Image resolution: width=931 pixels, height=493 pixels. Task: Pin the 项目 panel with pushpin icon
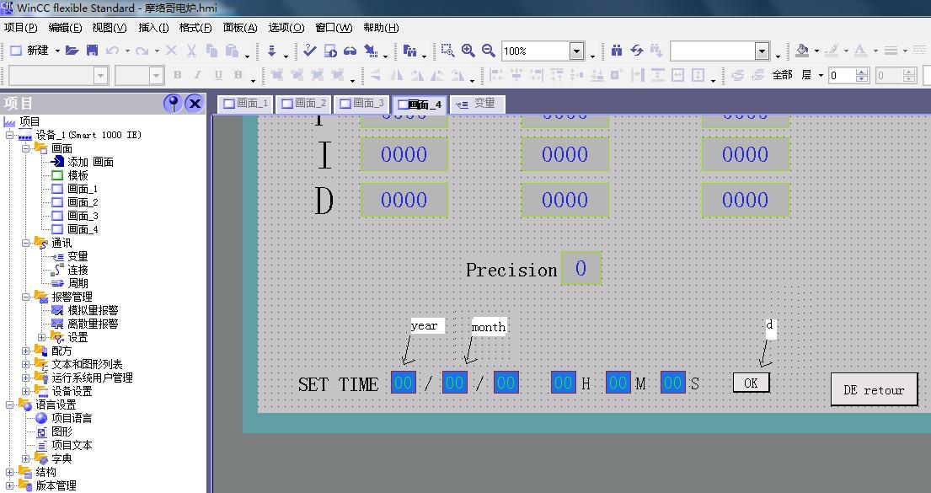[x=173, y=104]
